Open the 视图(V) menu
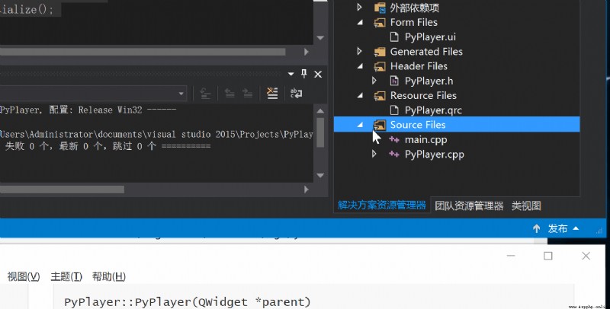 (24, 276)
